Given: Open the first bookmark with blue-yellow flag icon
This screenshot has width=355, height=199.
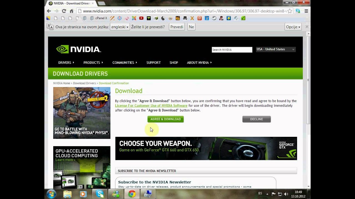Looking at the screenshot, I should 48,18.
